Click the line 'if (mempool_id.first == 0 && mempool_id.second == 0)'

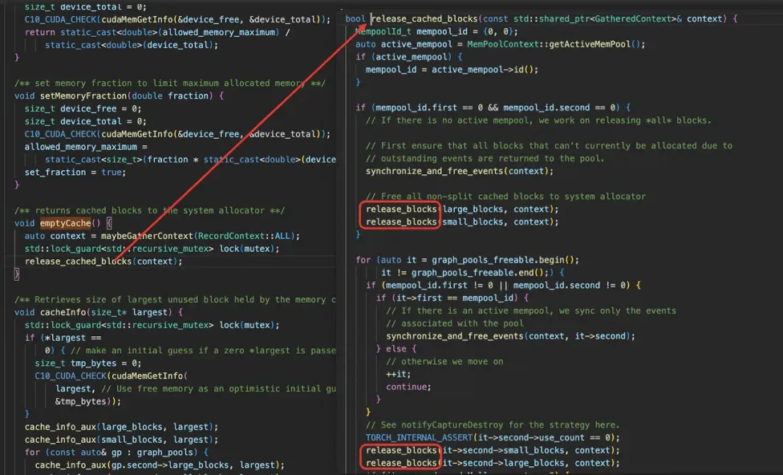pyautogui.click(x=493, y=108)
